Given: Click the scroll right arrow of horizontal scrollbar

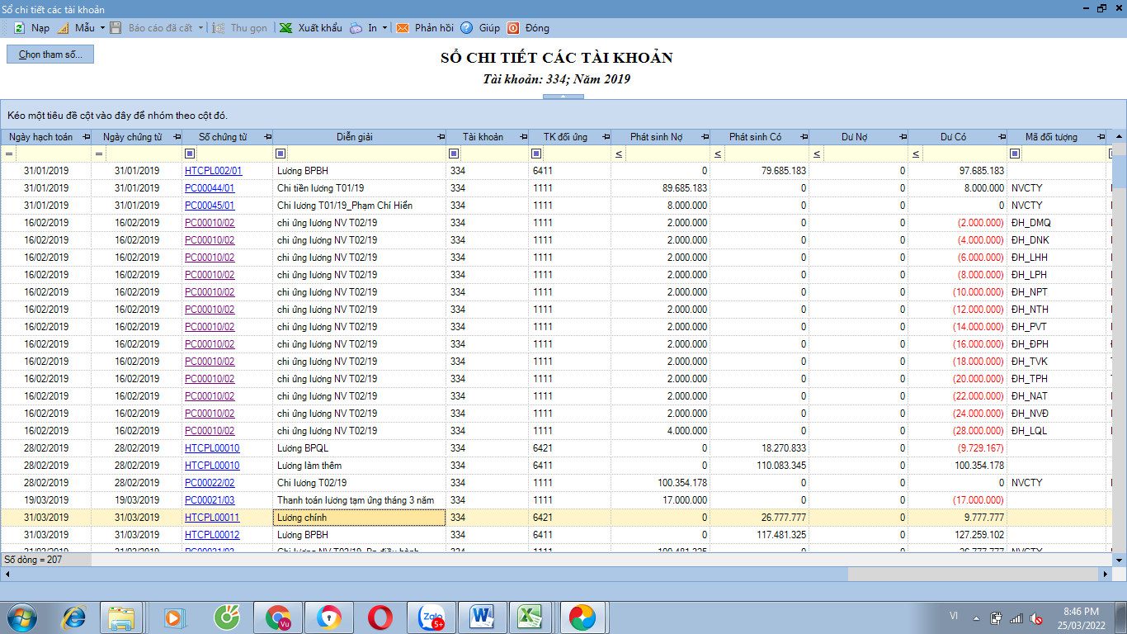Looking at the screenshot, I should click(1106, 574).
